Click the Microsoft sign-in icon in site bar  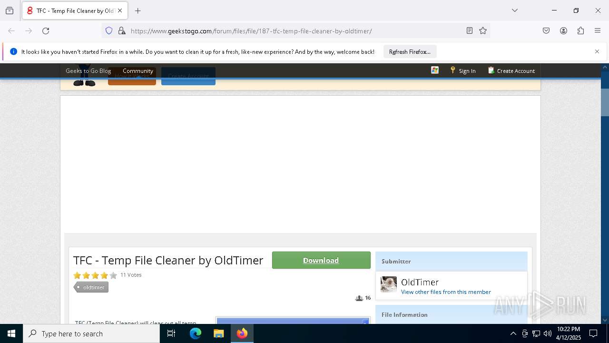tap(435, 70)
